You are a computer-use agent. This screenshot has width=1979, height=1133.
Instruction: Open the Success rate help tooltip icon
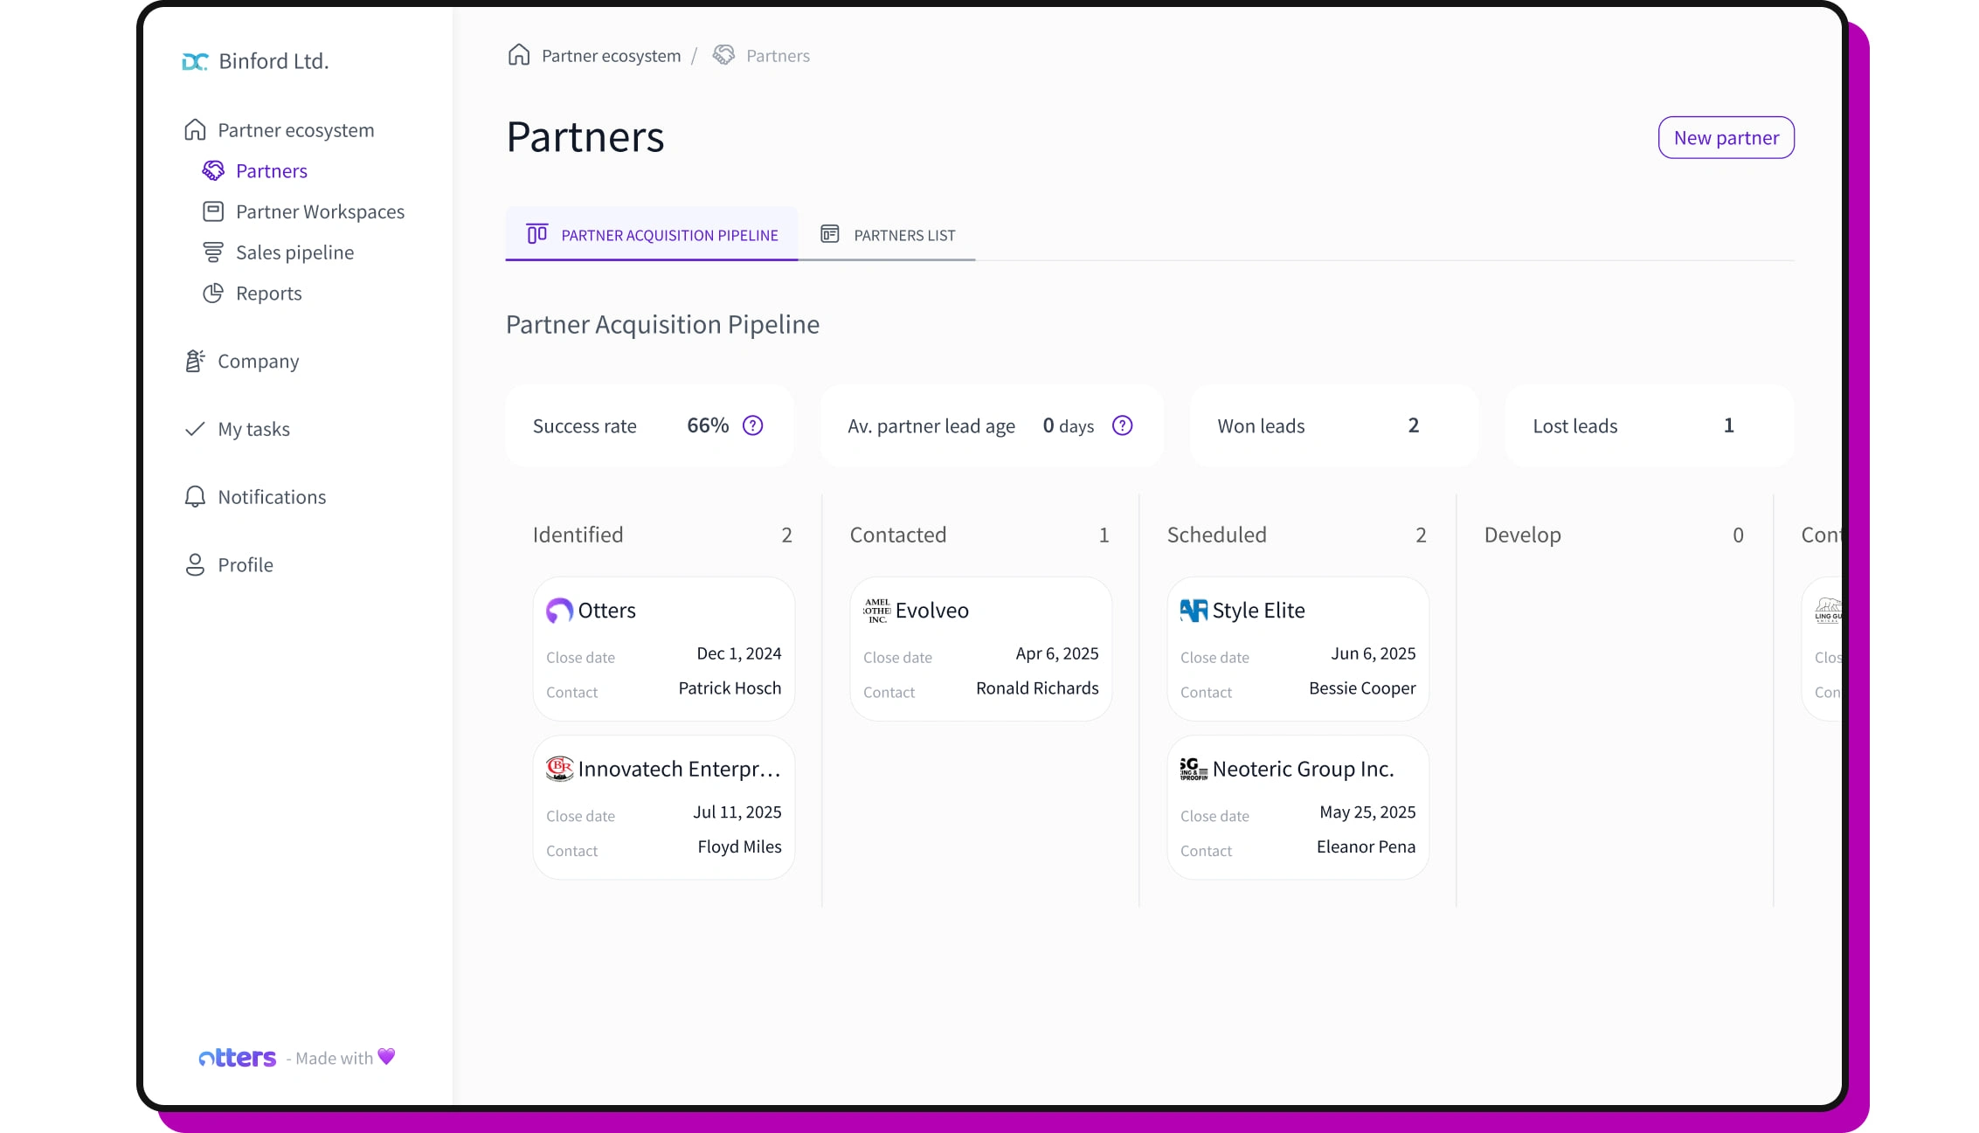pyautogui.click(x=752, y=425)
